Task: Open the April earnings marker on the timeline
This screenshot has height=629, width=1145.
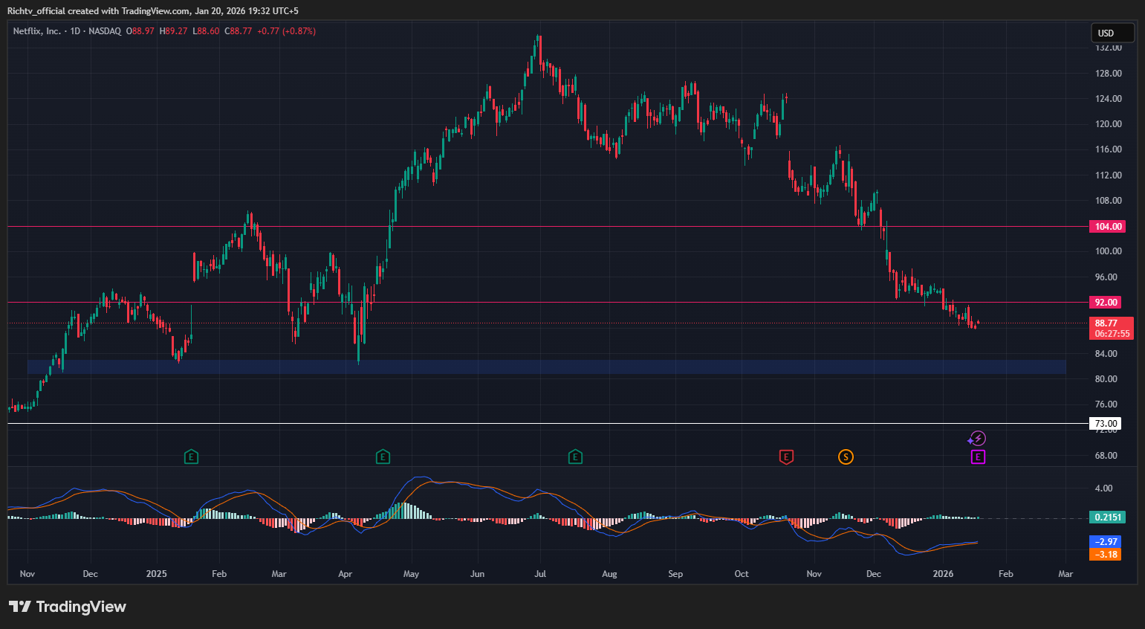Action: 383,457
